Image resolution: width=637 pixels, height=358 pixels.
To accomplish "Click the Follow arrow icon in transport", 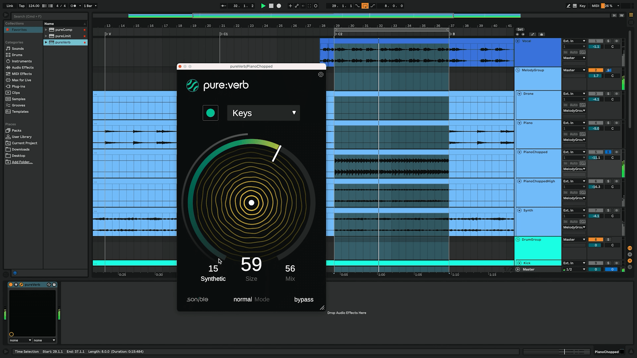I will (x=223, y=6).
